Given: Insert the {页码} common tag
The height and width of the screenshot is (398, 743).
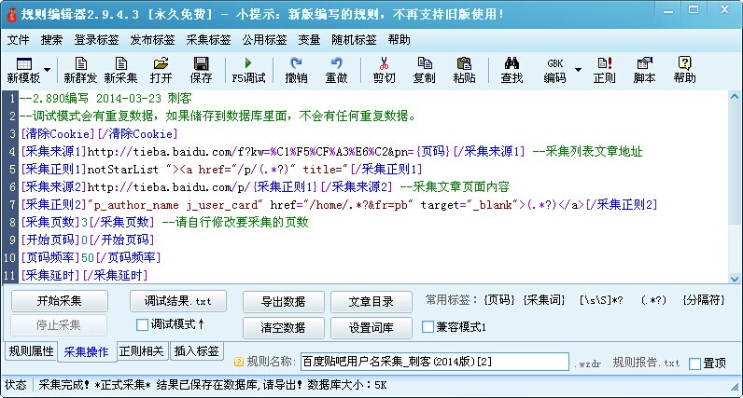Looking at the screenshot, I should [499, 300].
